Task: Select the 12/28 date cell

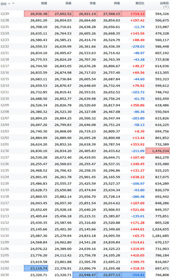Action: (x=5, y=20)
